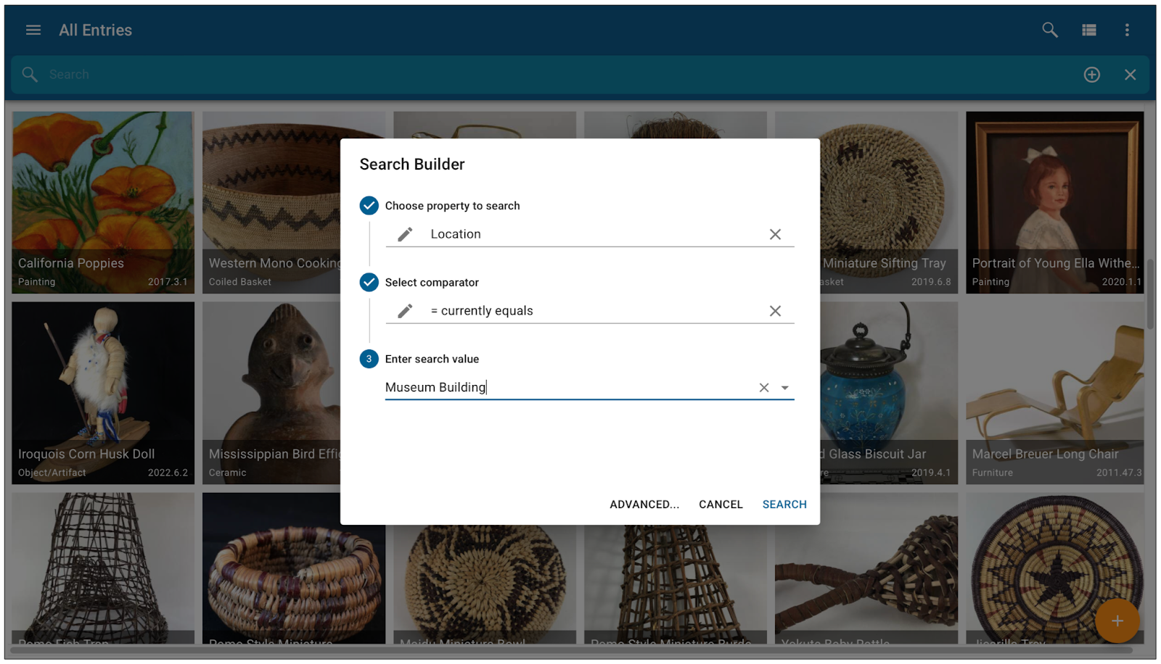Click the top Search text field
This screenshot has width=1161, height=664.
pyautogui.click(x=559, y=75)
